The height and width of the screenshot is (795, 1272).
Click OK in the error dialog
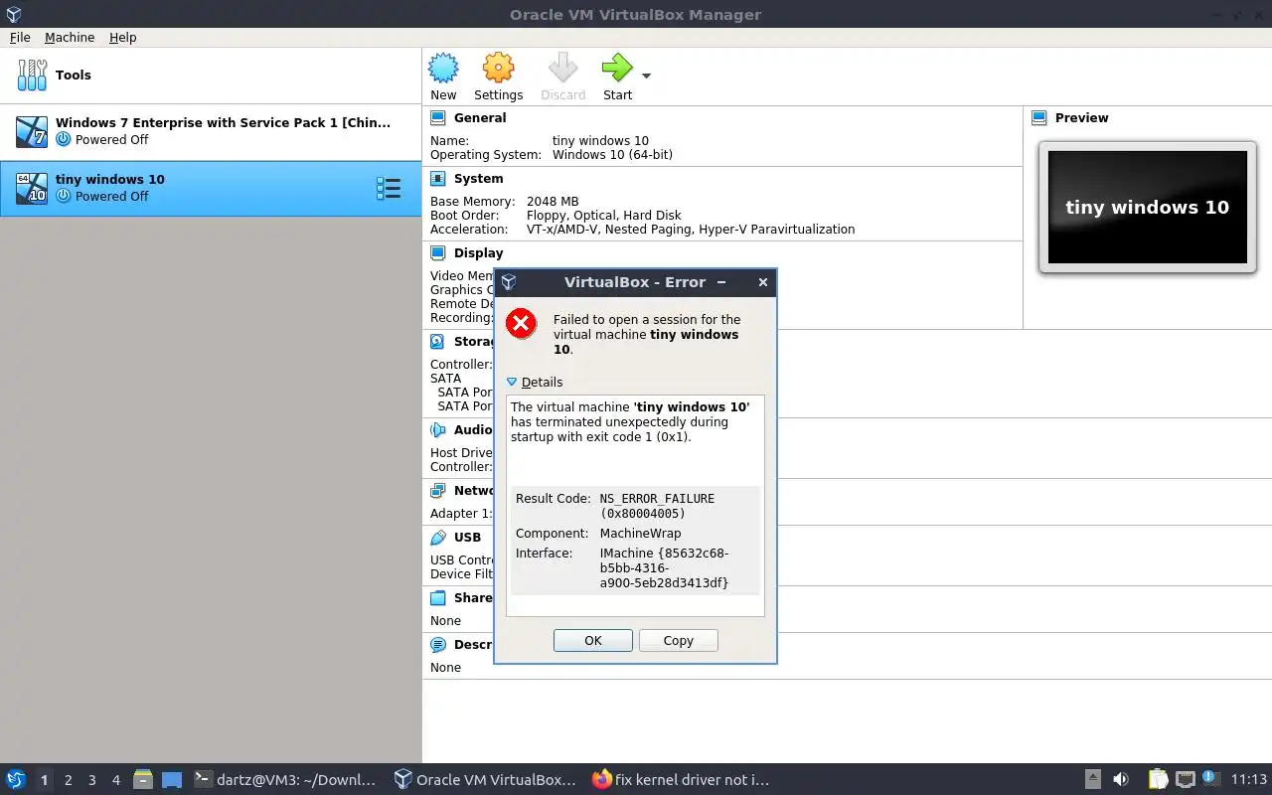[593, 640]
